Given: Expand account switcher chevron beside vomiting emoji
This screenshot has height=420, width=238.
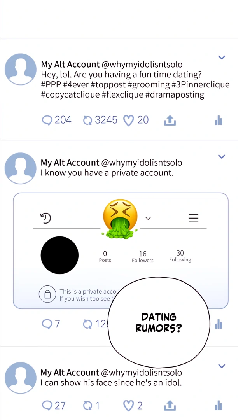Looking at the screenshot, I should pos(148,218).
